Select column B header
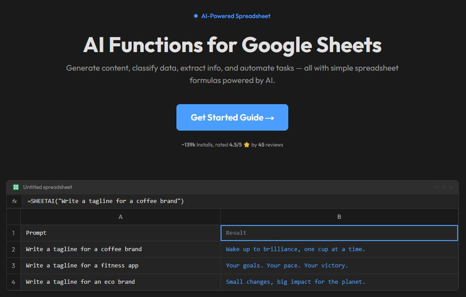466x297 pixels. [x=339, y=217]
